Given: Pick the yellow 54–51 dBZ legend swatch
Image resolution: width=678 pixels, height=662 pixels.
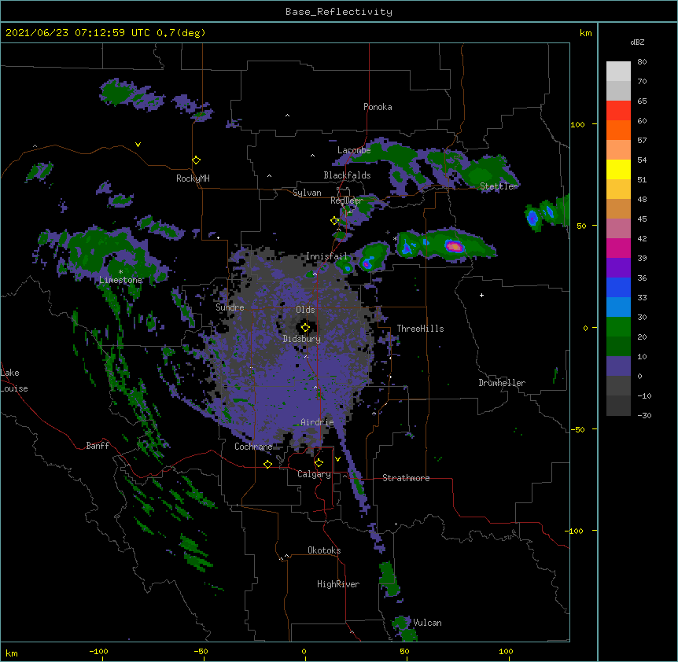Looking at the screenshot, I should coord(618,170).
